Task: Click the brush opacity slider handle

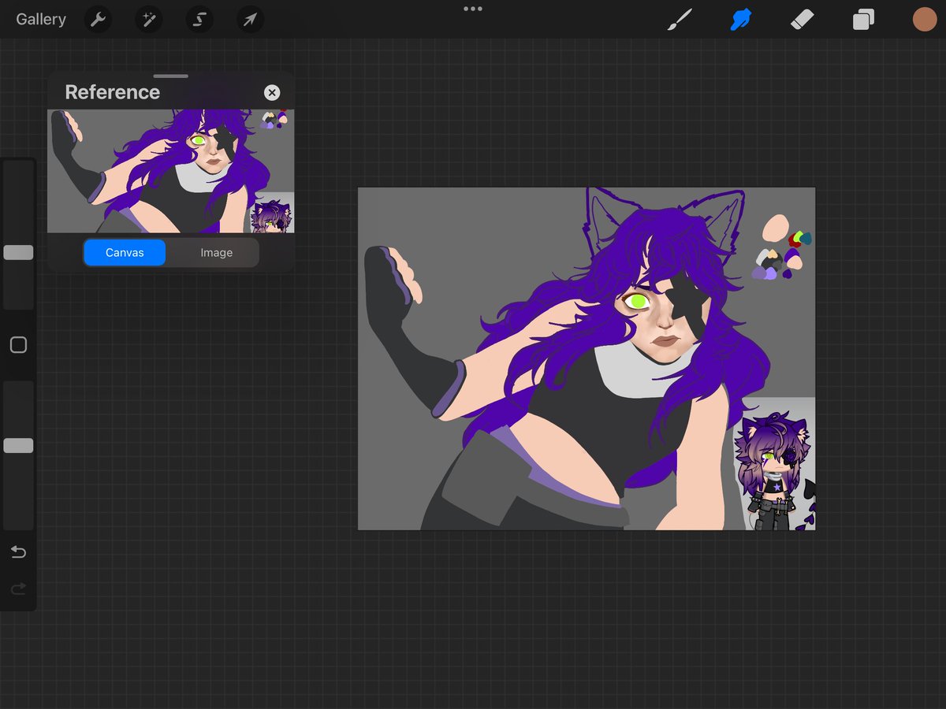Action: [18, 445]
